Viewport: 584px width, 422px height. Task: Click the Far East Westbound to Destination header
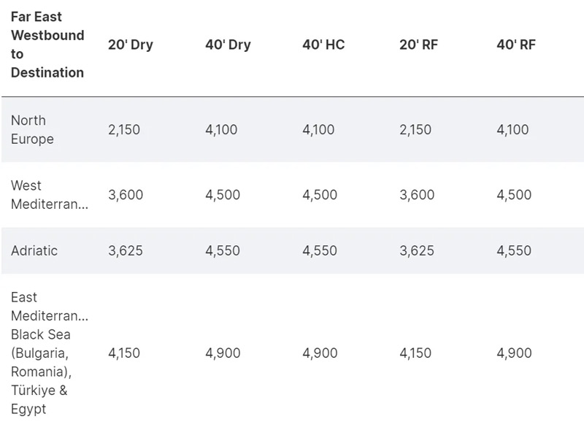point(47,45)
